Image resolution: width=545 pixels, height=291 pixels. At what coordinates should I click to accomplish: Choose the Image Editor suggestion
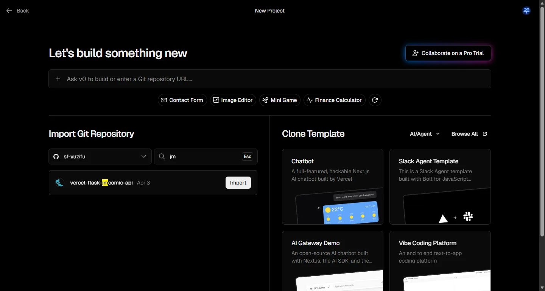pos(233,100)
